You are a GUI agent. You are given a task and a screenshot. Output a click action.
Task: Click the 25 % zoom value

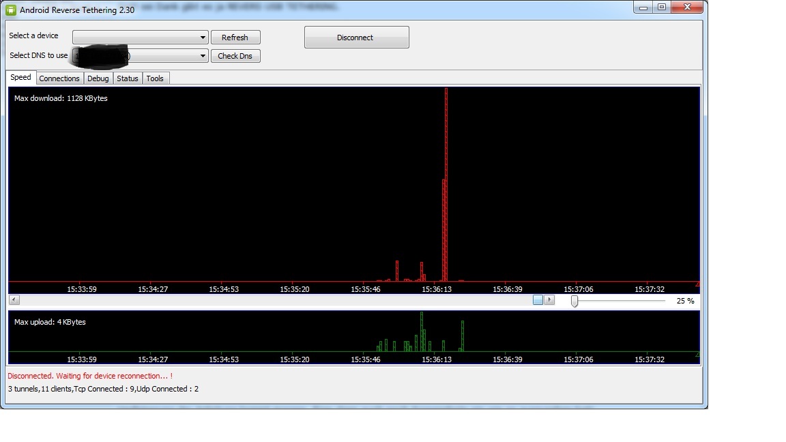[x=685, y=301]
